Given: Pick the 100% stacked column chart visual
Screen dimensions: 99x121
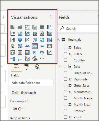Looking at the screenshot, I should pos(49,27).
